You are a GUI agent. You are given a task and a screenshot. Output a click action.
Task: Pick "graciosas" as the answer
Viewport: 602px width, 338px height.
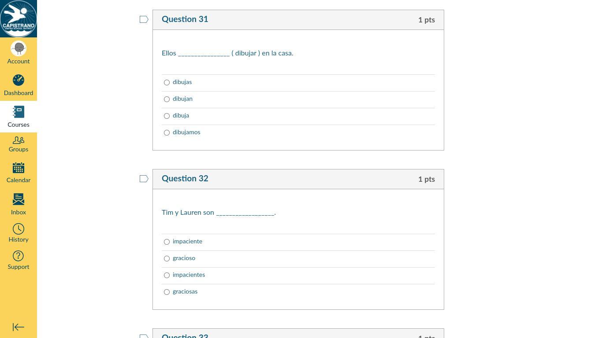coord(167,292)
